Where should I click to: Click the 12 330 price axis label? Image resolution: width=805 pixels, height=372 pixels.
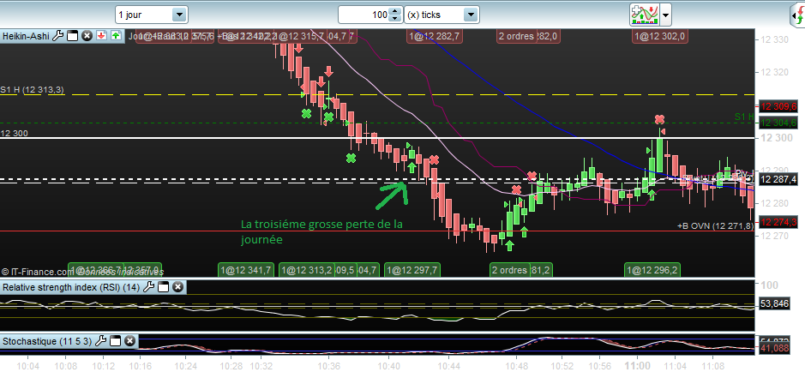(x=773, y=39)
